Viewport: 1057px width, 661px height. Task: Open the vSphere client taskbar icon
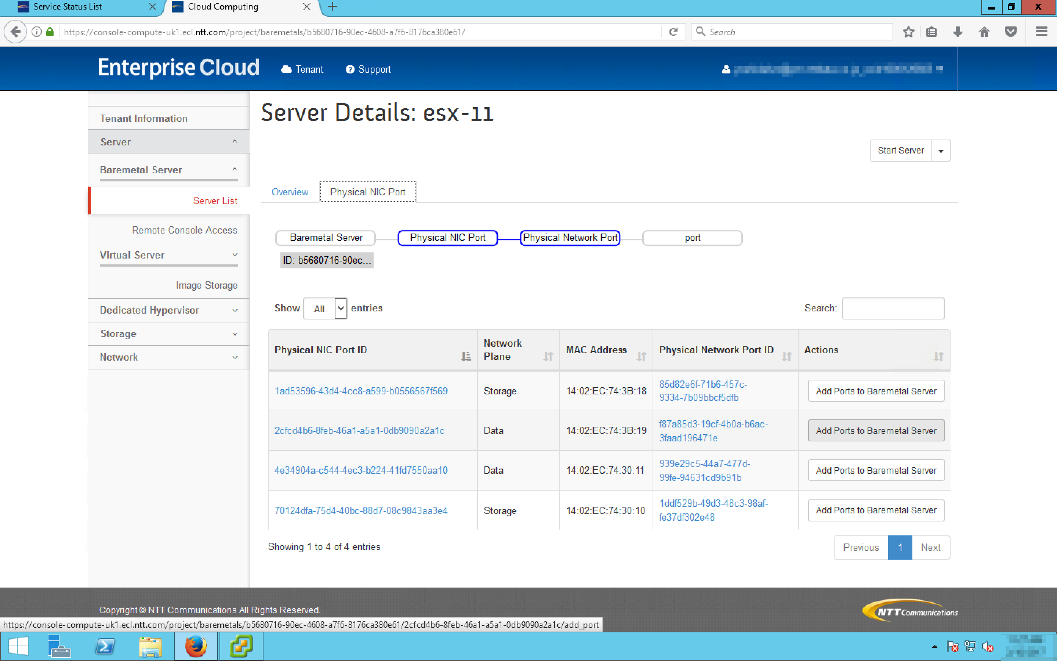(241, 646)
